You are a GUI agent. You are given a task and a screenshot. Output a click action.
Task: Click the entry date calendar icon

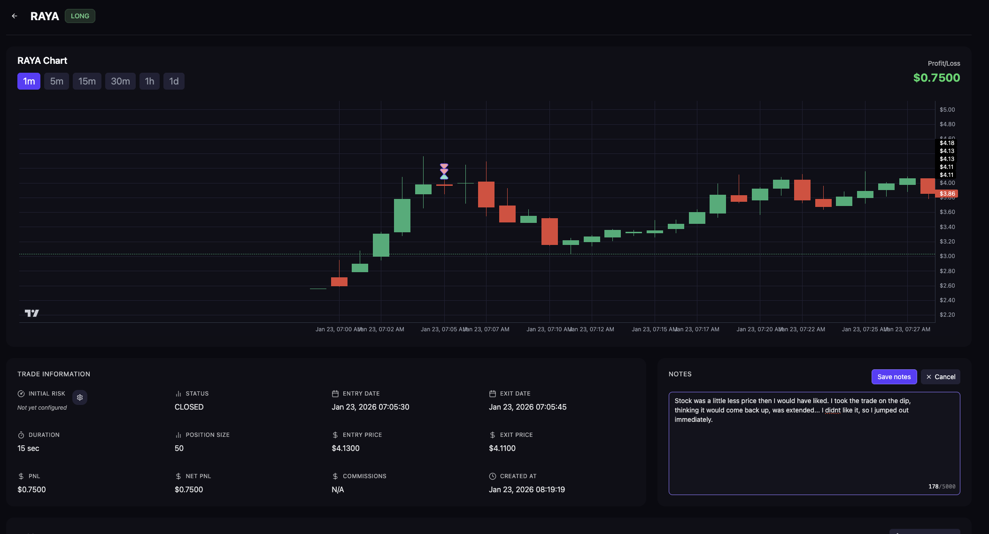click(335, 394)
